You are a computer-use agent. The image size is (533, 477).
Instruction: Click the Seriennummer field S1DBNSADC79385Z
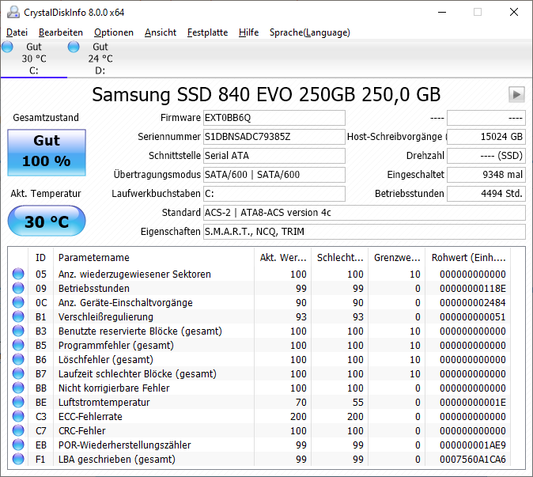[274, 137]
